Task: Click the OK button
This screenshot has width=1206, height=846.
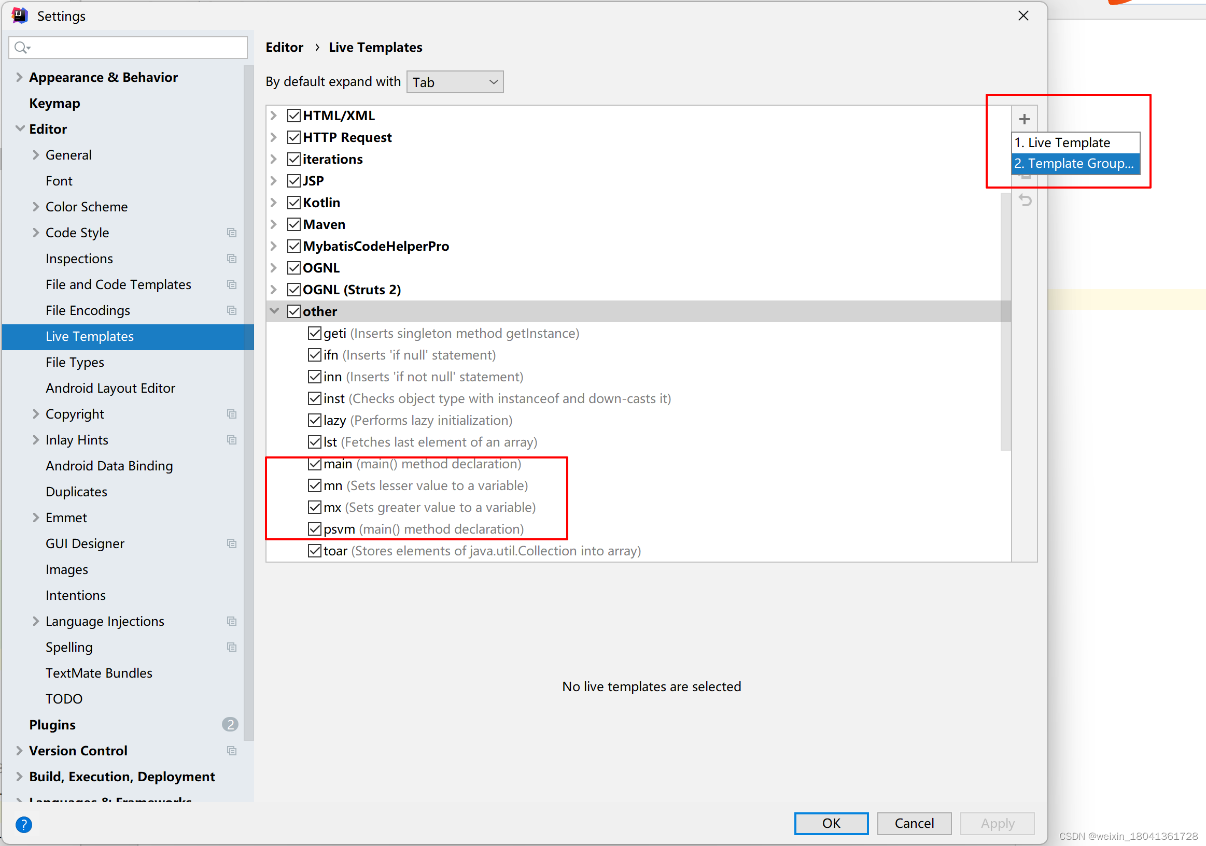Action: coord(831,823)
